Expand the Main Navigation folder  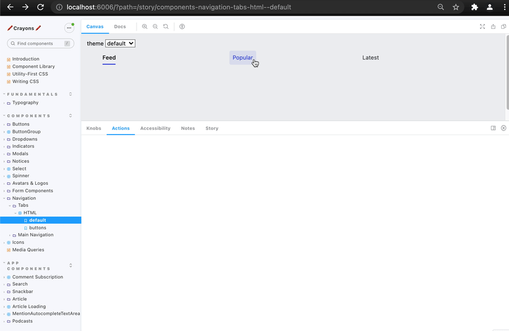point(36,235)
